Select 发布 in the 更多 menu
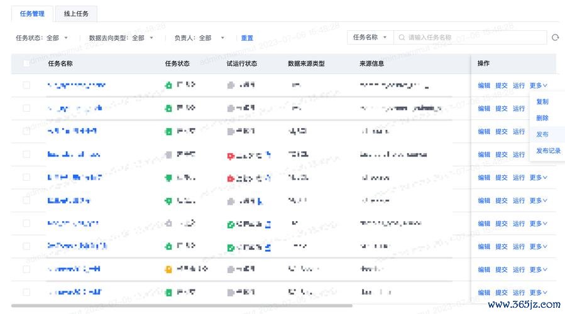This screenshot has height=314, width=565. coord(542,134)
